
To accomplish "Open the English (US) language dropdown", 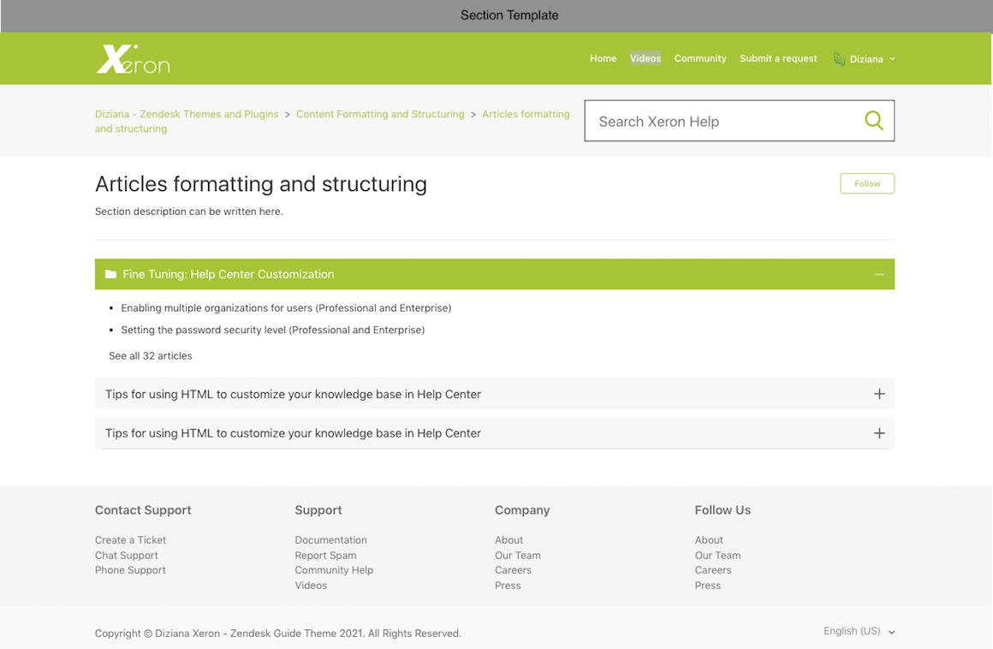I will click(859, 631).
